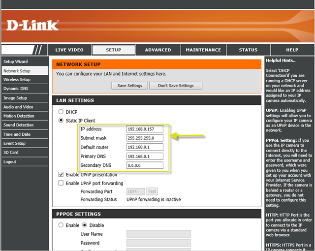Click the Save Settings button
This screenshot has height=251, width=315.
(130, 86)
